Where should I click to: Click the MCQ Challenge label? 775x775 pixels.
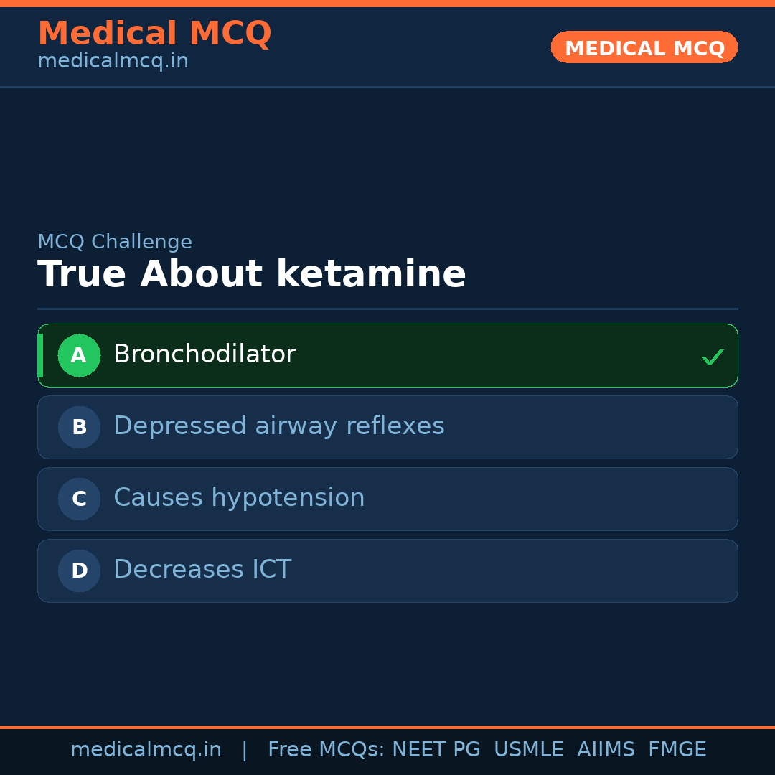pyautogui.click(x=115, y=242)
